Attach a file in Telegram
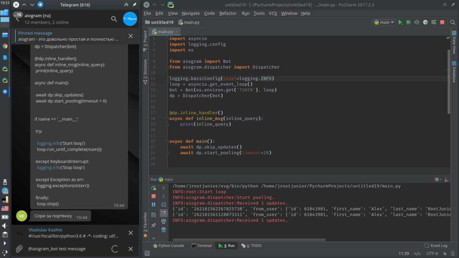 tap(19, 249)
